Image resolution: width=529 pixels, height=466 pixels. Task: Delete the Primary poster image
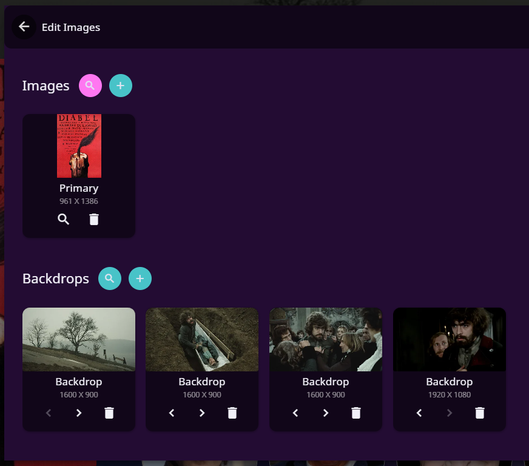coord(94,220)
